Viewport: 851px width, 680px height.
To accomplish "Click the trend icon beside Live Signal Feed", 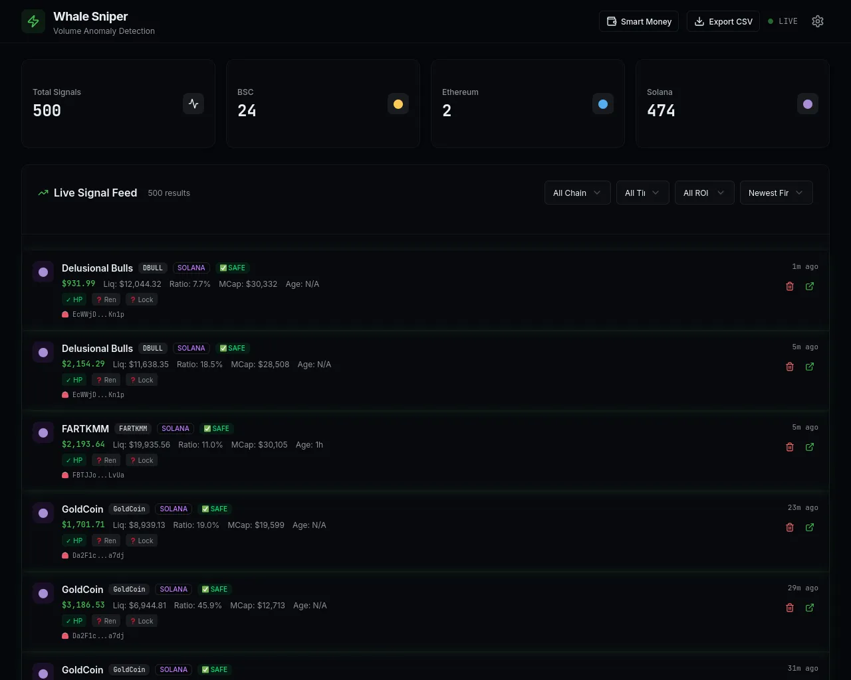I will (43, 193).
